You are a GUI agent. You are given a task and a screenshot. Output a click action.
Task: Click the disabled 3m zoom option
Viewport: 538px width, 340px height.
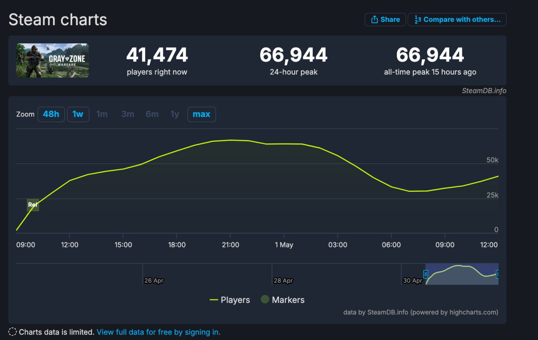tap(127, 114)
